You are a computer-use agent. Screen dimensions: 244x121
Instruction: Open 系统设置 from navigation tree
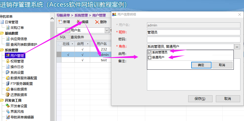pos(17,72)
